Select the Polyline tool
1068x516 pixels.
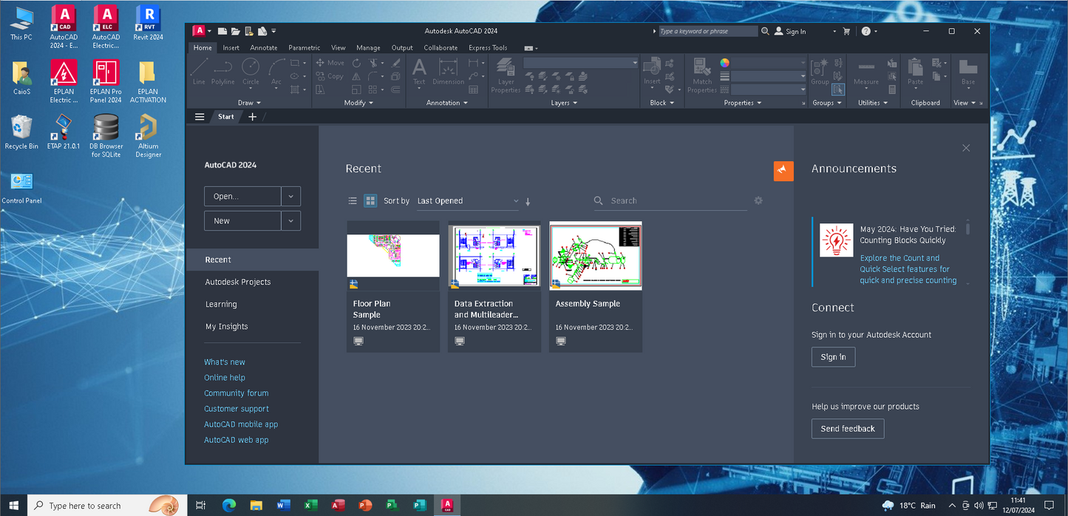[x=223, y=72]
